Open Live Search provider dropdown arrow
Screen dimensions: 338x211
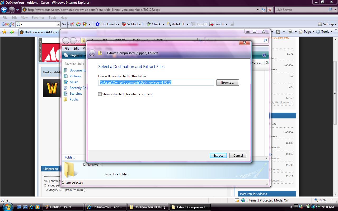click(335, 10)
